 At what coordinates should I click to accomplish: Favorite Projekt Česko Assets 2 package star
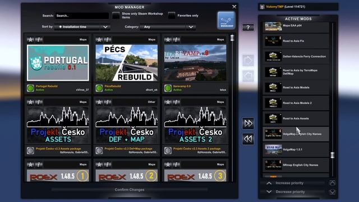pyautogui.click(x=168, y=102)
